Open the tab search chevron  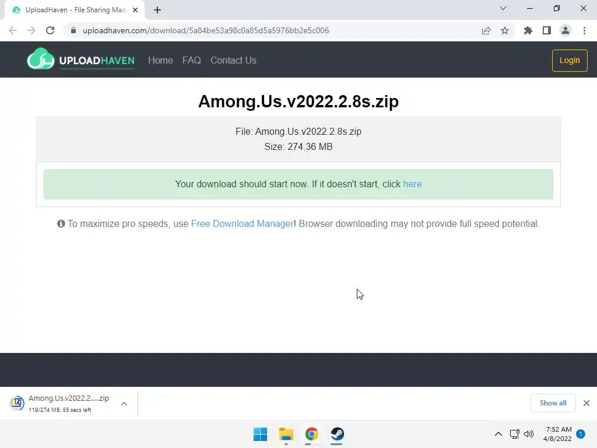coord(503,8)
